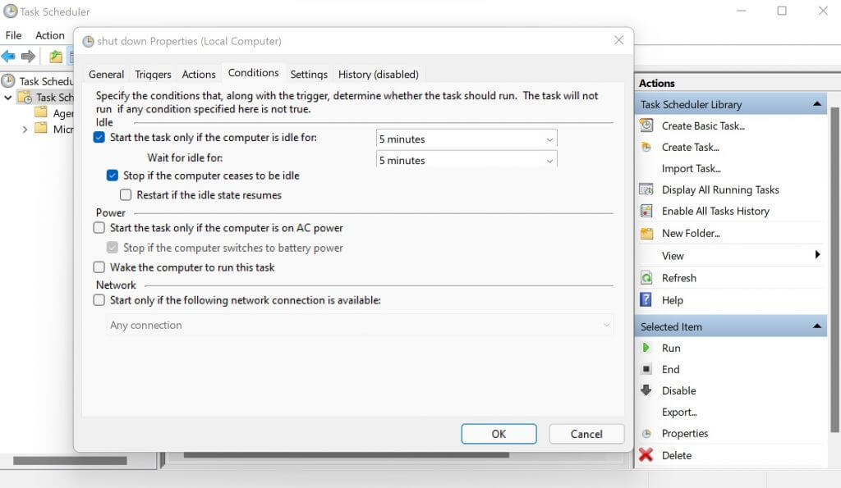
Task: Click the Create Task icon
Action: (646, 147)
